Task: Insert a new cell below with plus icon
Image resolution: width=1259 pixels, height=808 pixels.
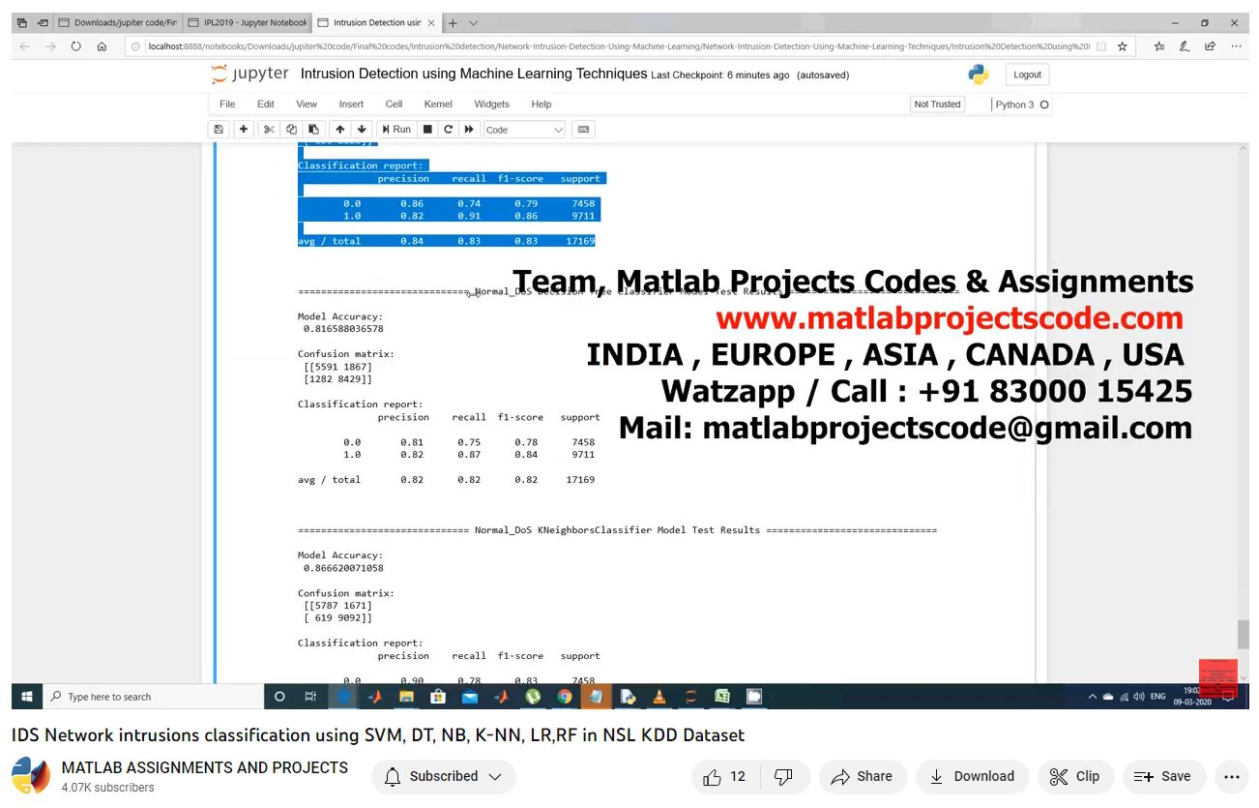Action: pos(244,130)
